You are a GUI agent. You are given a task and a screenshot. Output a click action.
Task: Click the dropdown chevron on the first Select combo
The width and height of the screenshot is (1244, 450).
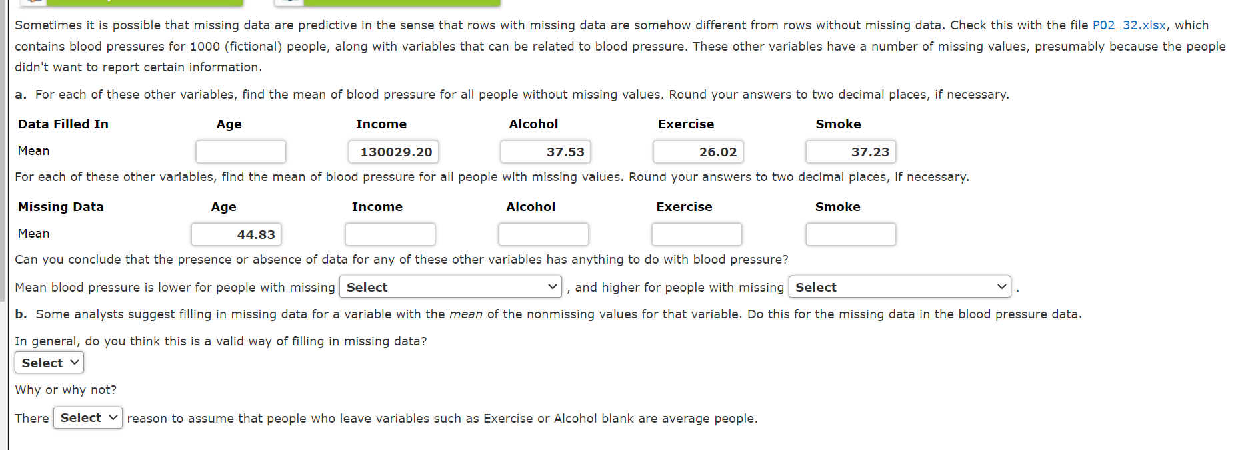[x=551, y=286]
